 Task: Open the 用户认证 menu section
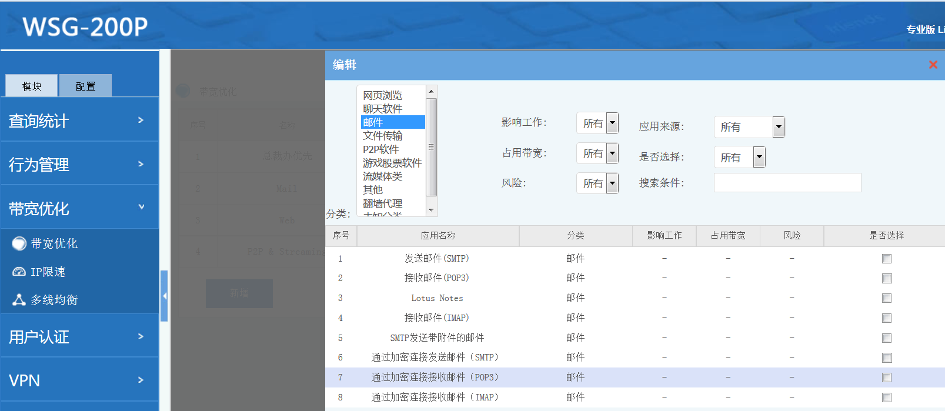pyautogui.click(x=79, y=336)
